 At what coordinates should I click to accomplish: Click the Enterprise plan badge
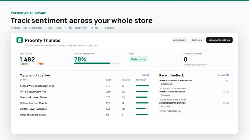click(138, 59)
